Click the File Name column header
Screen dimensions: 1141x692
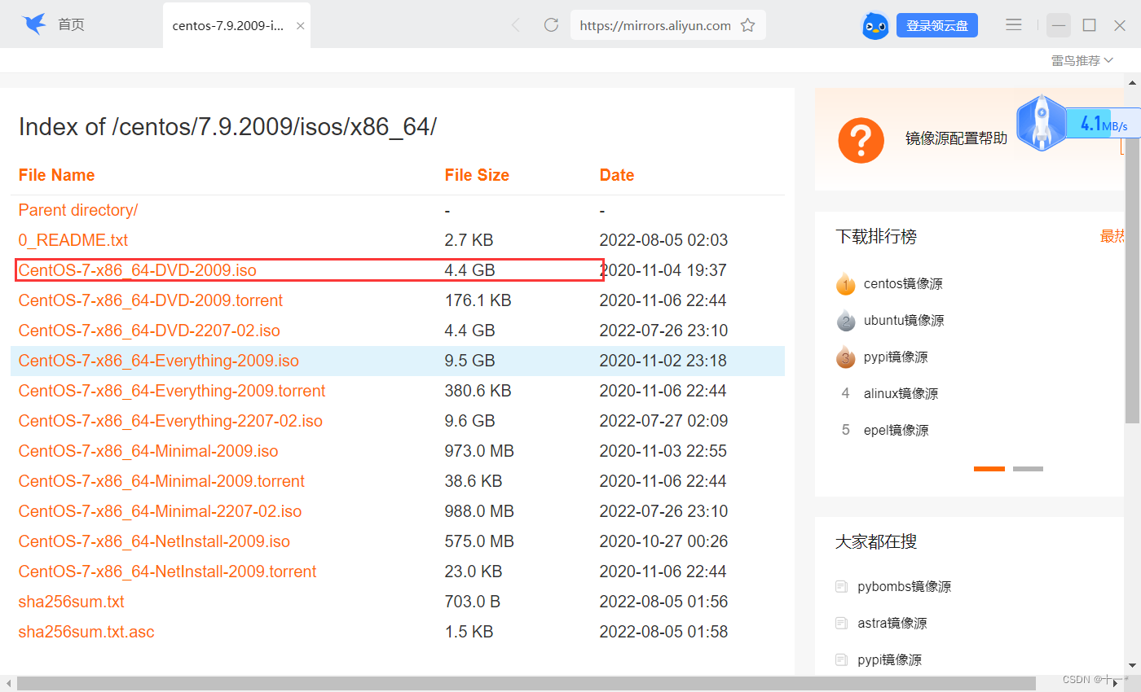tap(56, 175)
